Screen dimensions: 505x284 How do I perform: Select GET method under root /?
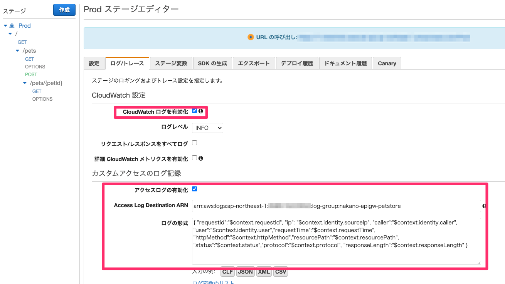[x=22, y=42]
